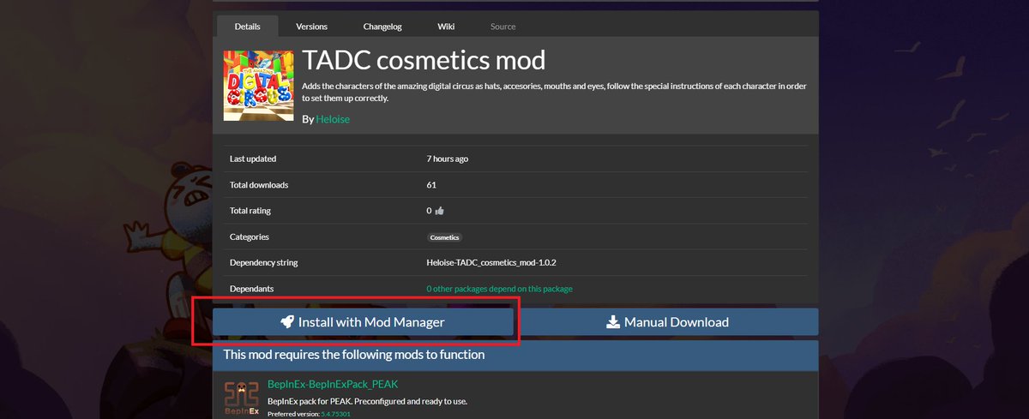Screen dimensions: 1029x419
Task: Click the TADC cosmetics mod title
Action: coord(424,61)
